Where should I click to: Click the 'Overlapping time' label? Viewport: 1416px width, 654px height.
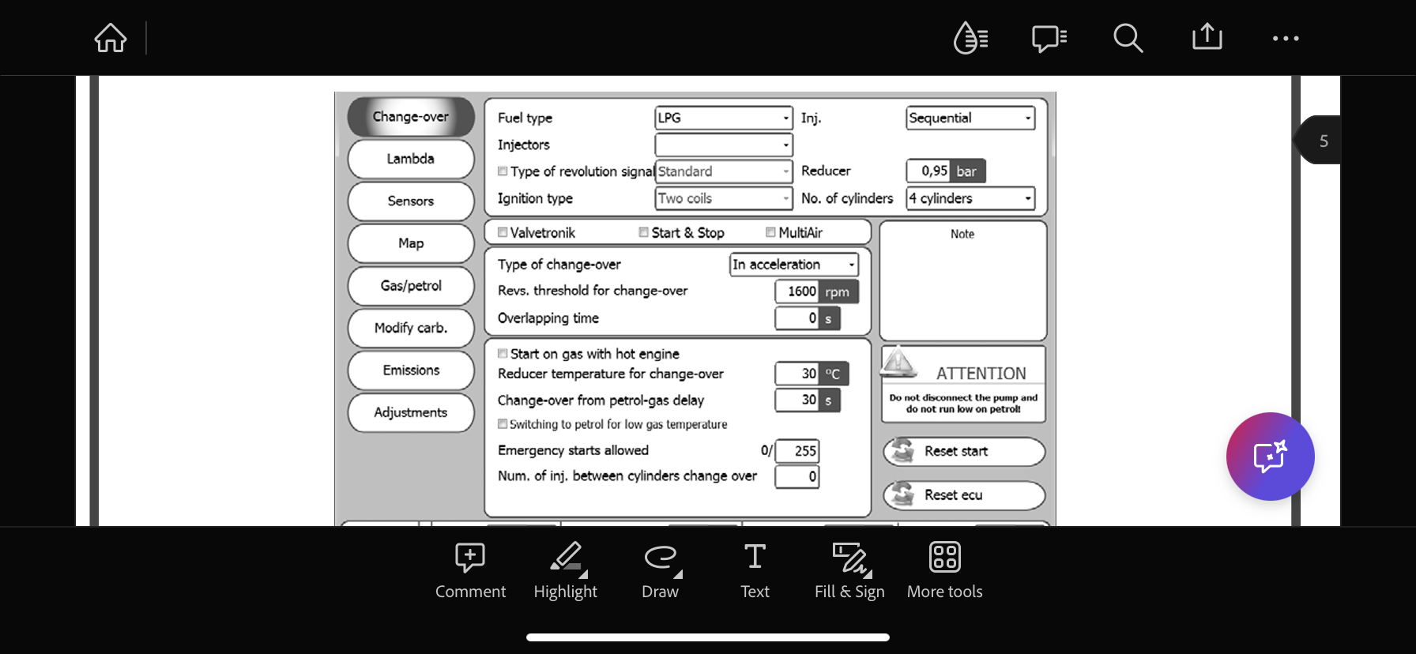click(548, 318)
